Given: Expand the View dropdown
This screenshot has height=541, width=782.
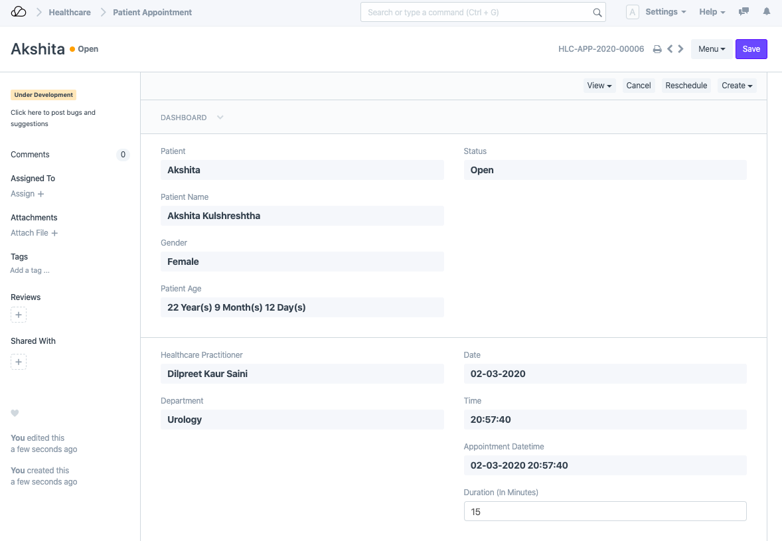Looking at the screenshot, I should click(599, 86).
